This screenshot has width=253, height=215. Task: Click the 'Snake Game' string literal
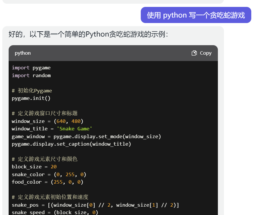[74, 129]
